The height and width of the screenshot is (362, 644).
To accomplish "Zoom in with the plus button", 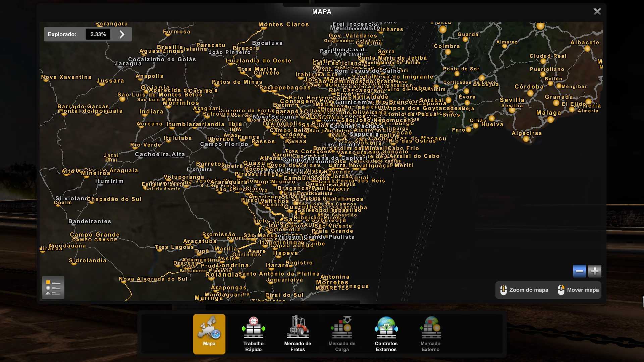I will [x=595, y=271].
